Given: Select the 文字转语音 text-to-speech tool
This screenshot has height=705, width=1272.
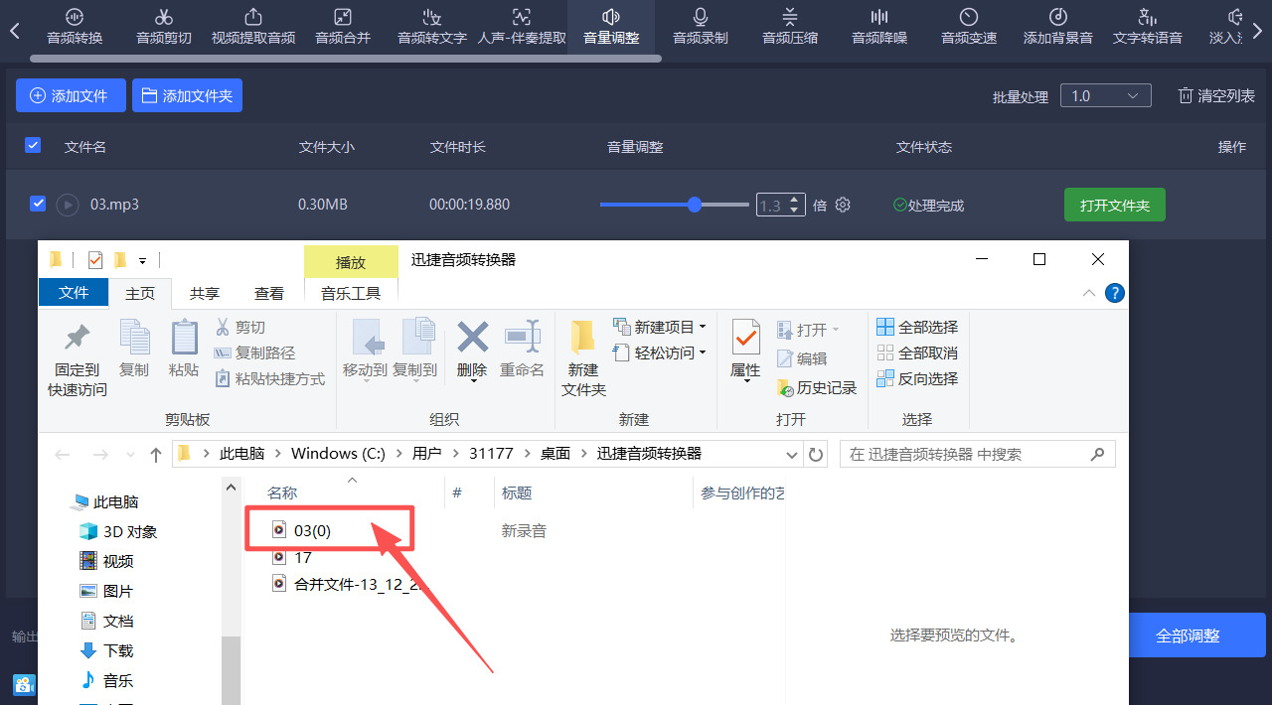Looking at the screenshot, I should (x=1148, y=27).
